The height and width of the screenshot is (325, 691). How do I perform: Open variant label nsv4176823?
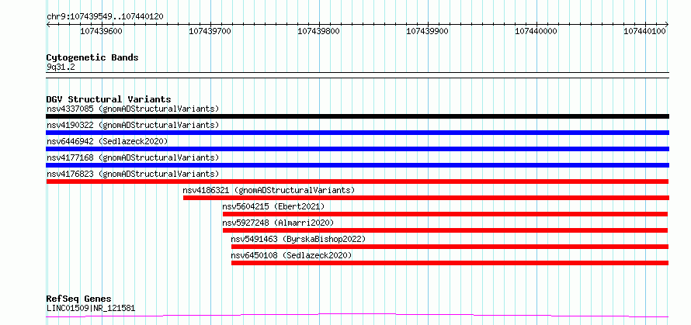point(133,174)
